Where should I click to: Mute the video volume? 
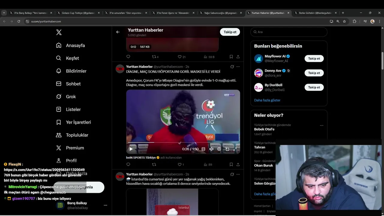[x=211, y=149]
